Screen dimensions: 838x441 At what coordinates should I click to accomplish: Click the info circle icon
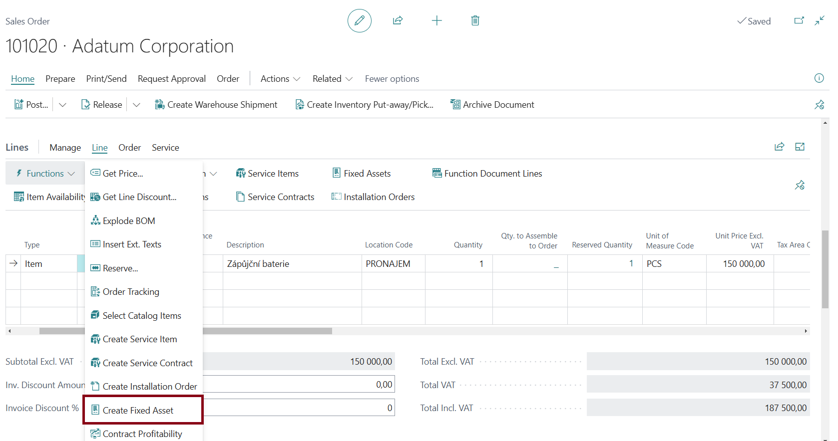click(819, 78)
